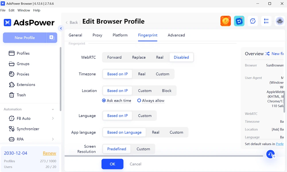Switch to the General tab
This screenshot has height=172, width=287.
click(x=75, y=35)
